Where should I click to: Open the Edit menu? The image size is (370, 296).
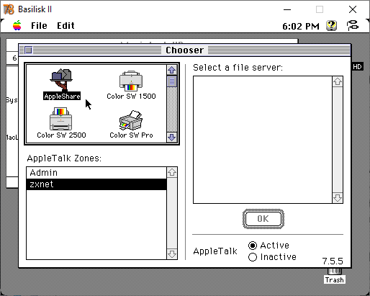click(66, 25)
